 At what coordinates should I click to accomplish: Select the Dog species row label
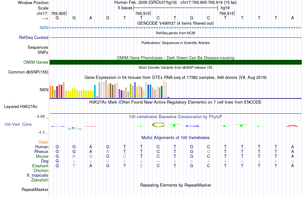(x=45, y=161)
